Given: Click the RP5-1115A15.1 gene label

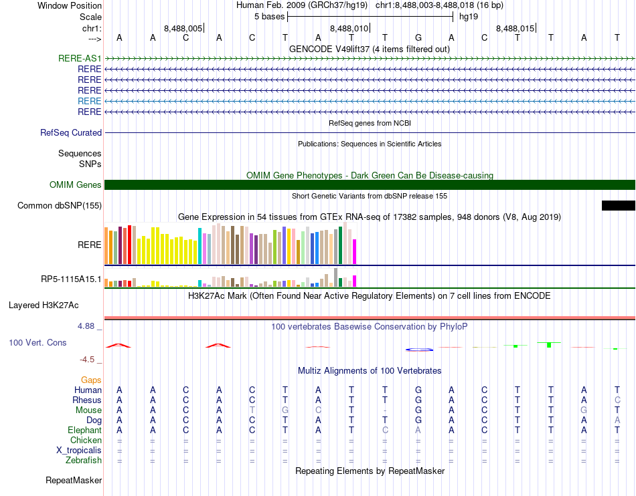Looking at the screenshot, I should [x=71, y=279].
